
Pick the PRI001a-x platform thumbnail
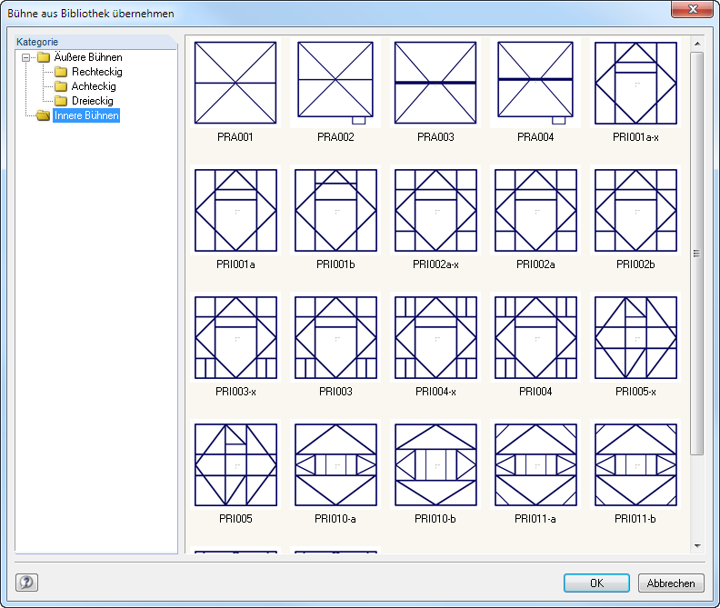635,83
